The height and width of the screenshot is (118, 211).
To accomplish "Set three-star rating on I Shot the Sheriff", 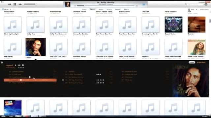I will click(x=99, y=74).
